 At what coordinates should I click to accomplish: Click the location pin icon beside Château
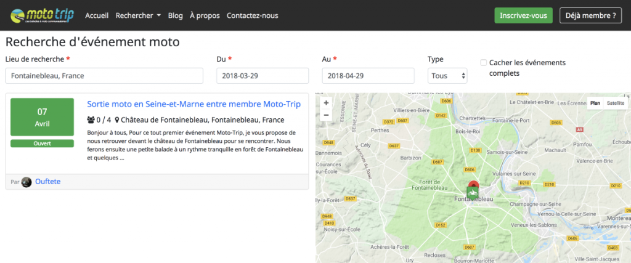(x=117, y=120)
